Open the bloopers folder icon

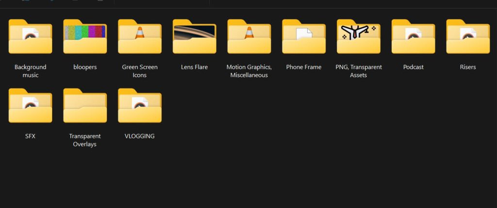[85, 36]
